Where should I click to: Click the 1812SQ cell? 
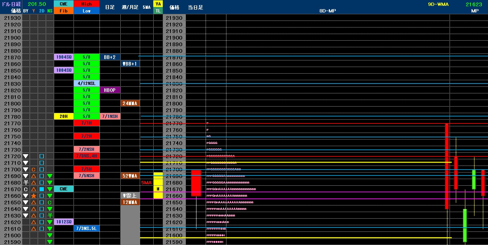(x=64, y=222)
